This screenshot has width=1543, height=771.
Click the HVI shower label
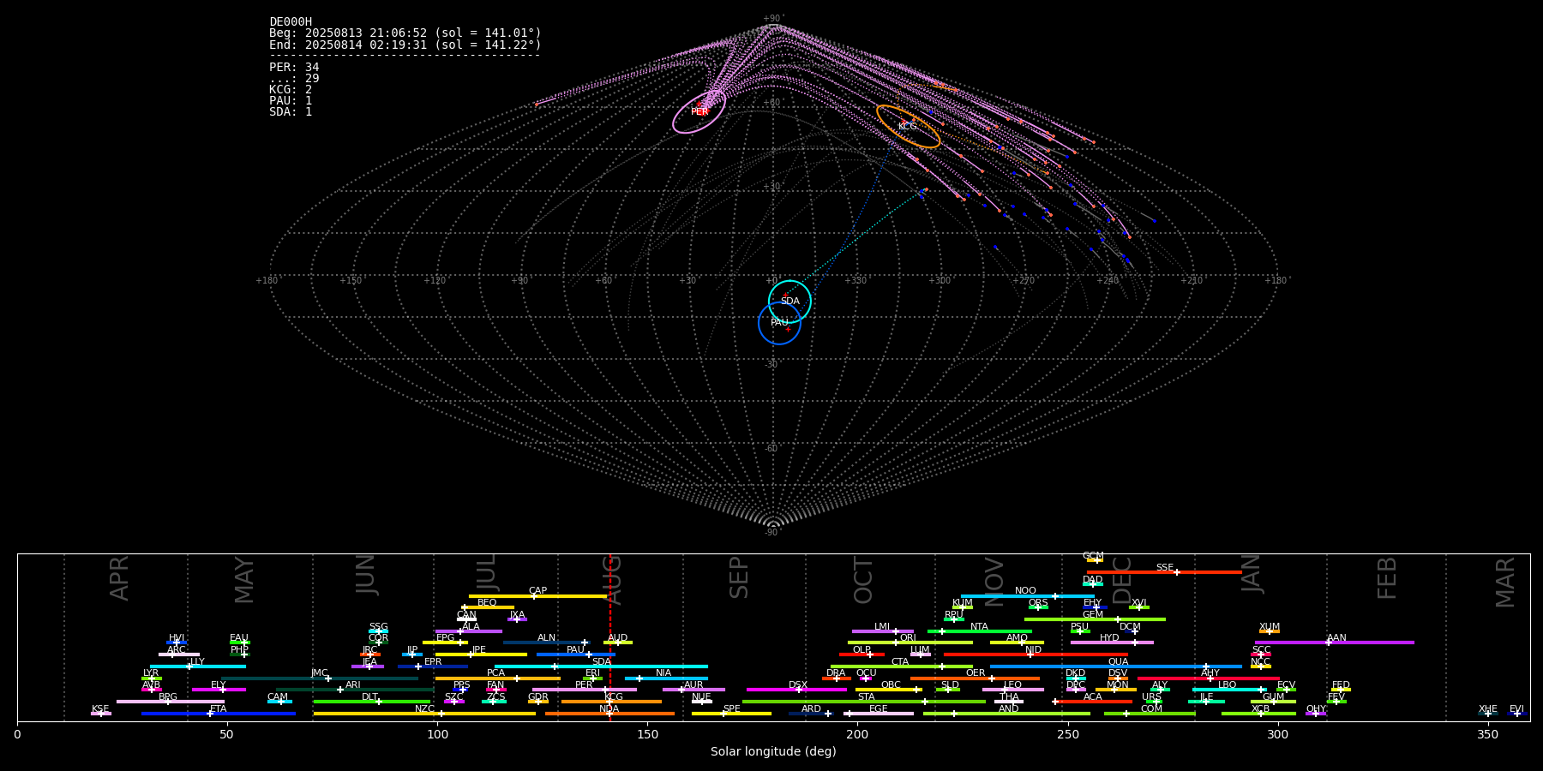[177, 638]
